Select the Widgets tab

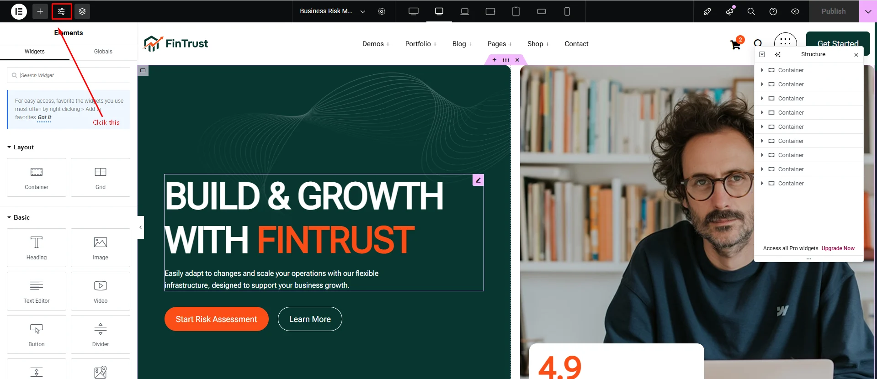35,52
